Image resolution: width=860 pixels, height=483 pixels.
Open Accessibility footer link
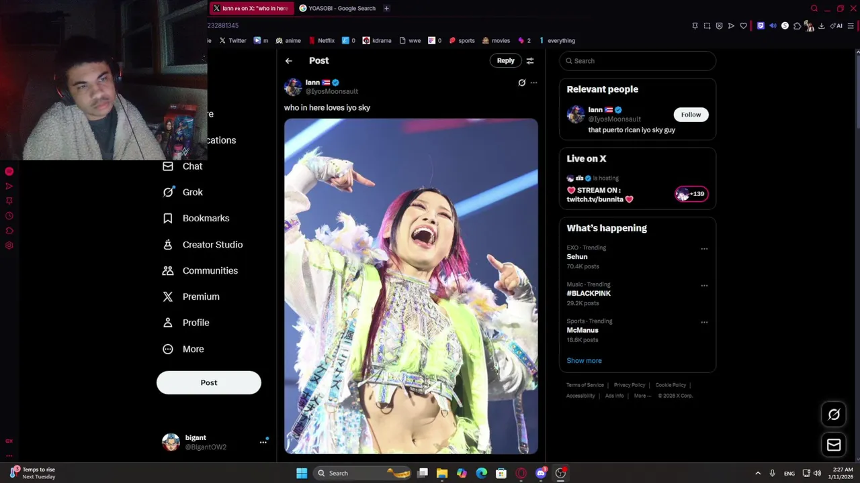580,396
